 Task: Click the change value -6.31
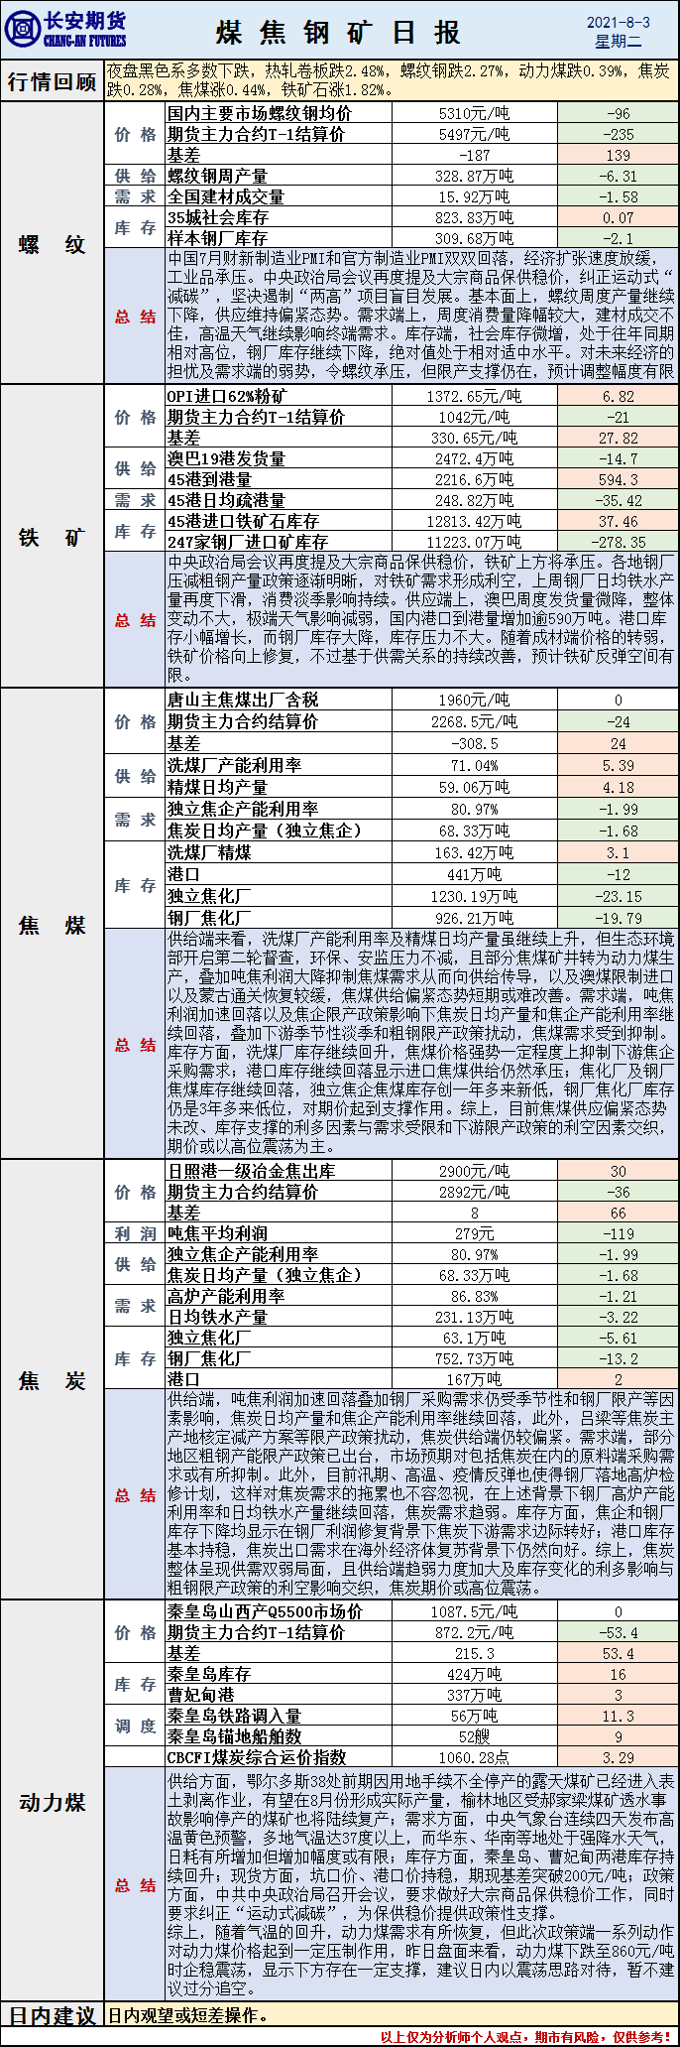click(618, 176)
